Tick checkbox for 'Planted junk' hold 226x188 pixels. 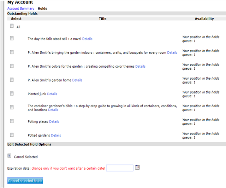pyautogui.click(x=12, y=93)
